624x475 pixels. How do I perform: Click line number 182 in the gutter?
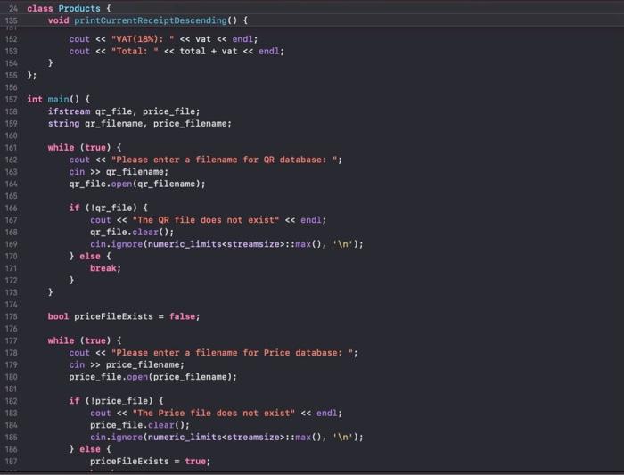[11, 401]
